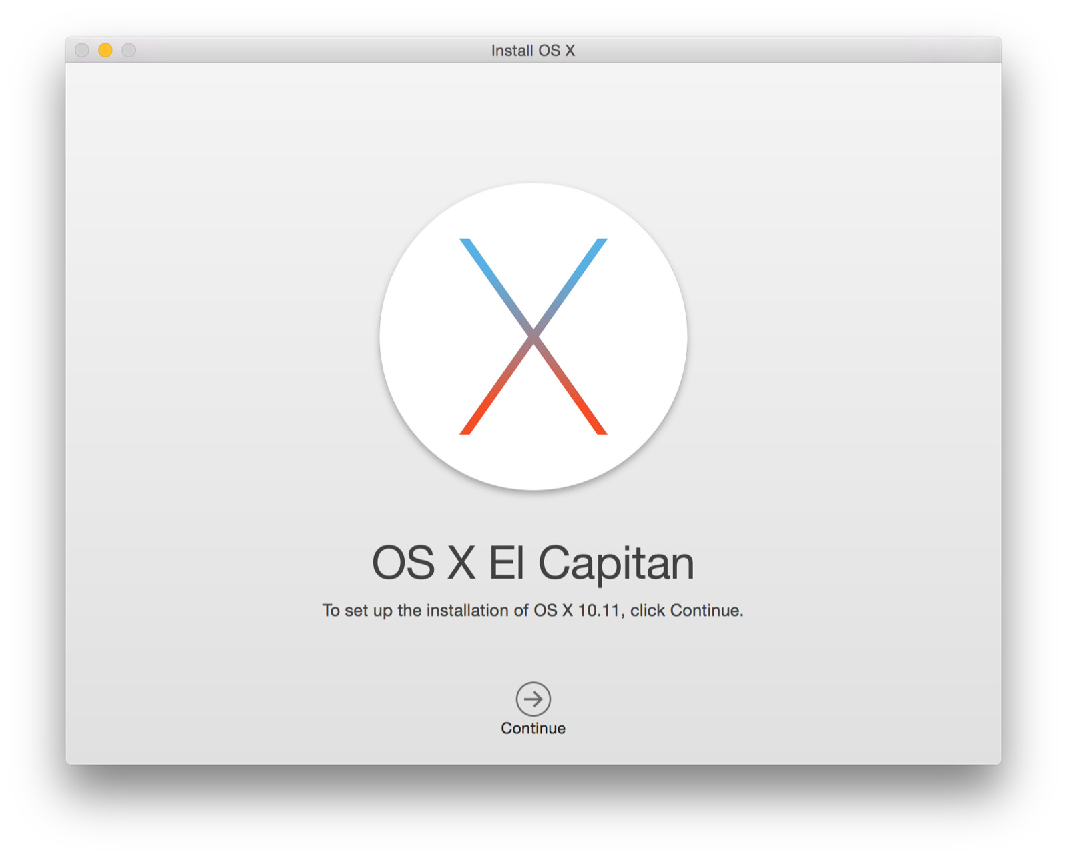Click the 'To set up the installation' text

pyautogui.click(x=533, y=610)
